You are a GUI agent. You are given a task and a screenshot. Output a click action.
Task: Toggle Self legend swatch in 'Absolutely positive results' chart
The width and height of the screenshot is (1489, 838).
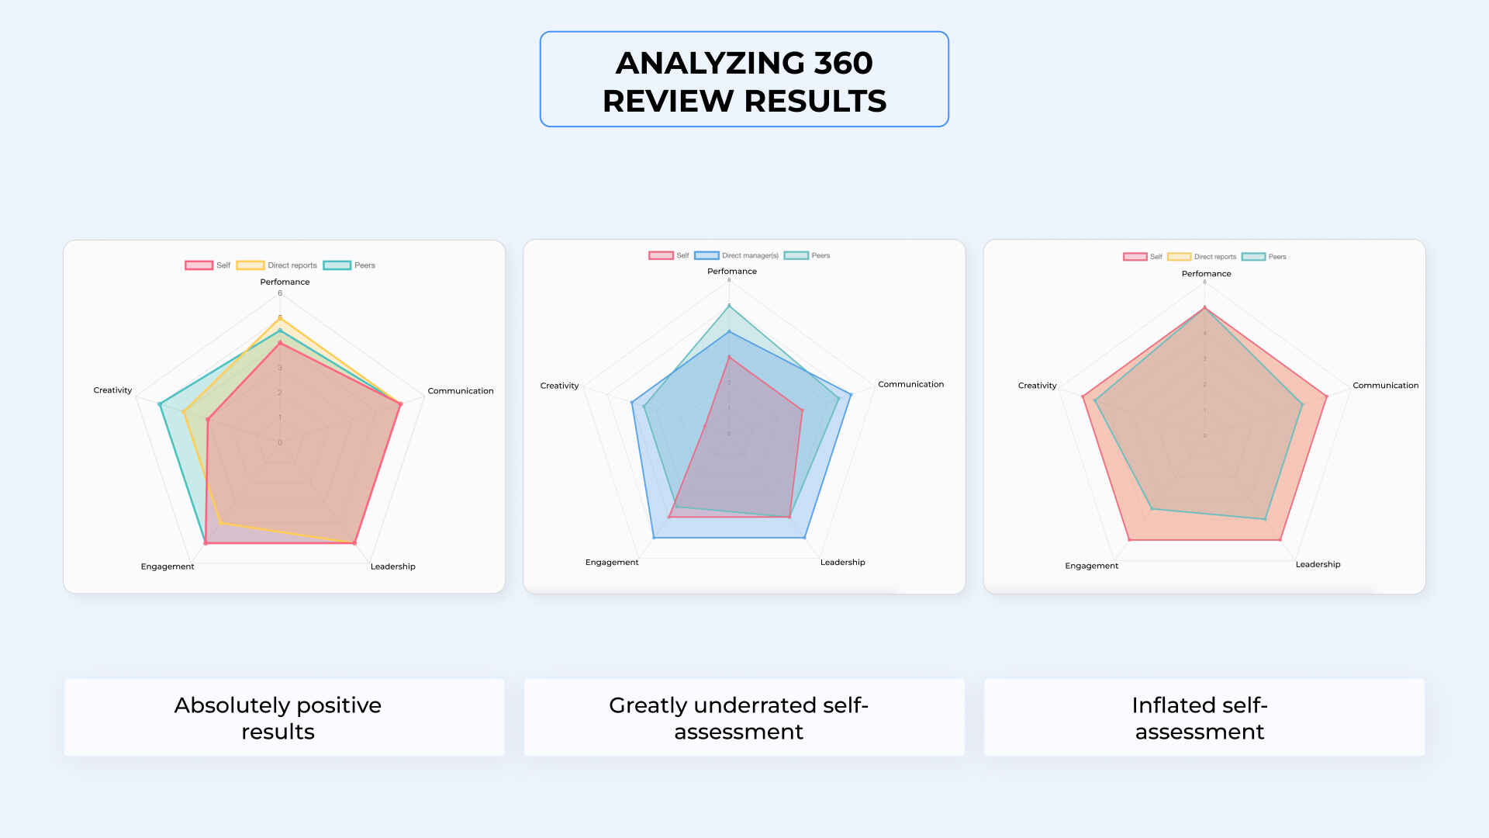click(x=199, y=265)
